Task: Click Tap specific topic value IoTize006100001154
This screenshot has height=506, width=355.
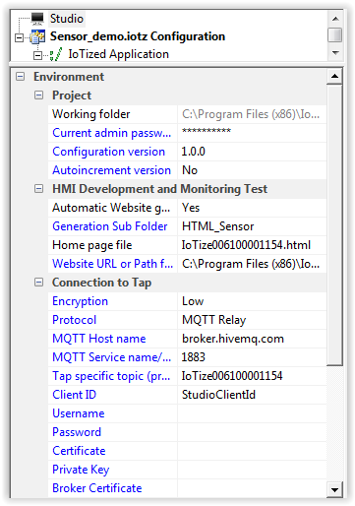Action: click(x=252, y=376)
